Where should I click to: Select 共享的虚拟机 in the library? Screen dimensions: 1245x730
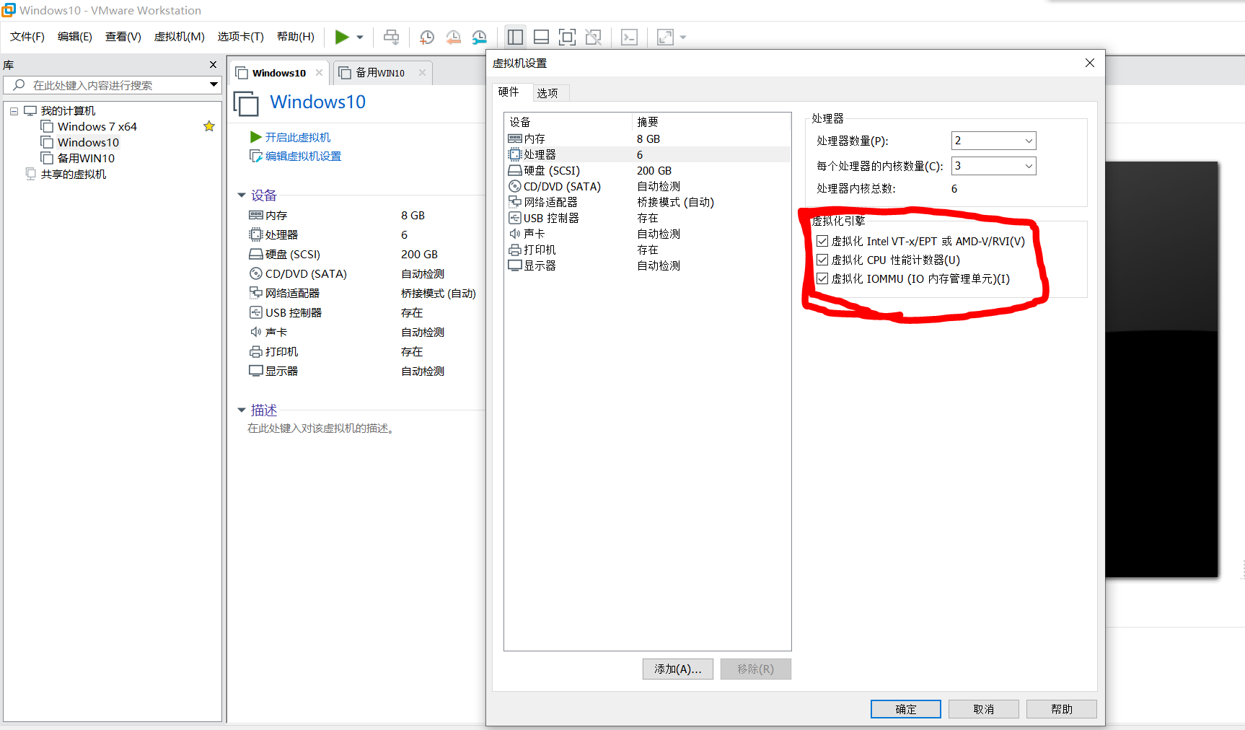(x=73, y=174)
